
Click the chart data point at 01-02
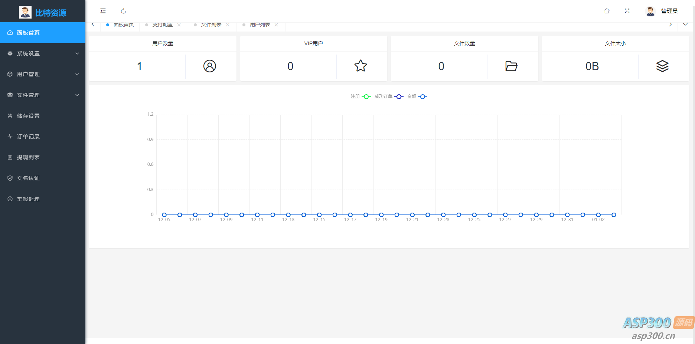pos(598,215)
